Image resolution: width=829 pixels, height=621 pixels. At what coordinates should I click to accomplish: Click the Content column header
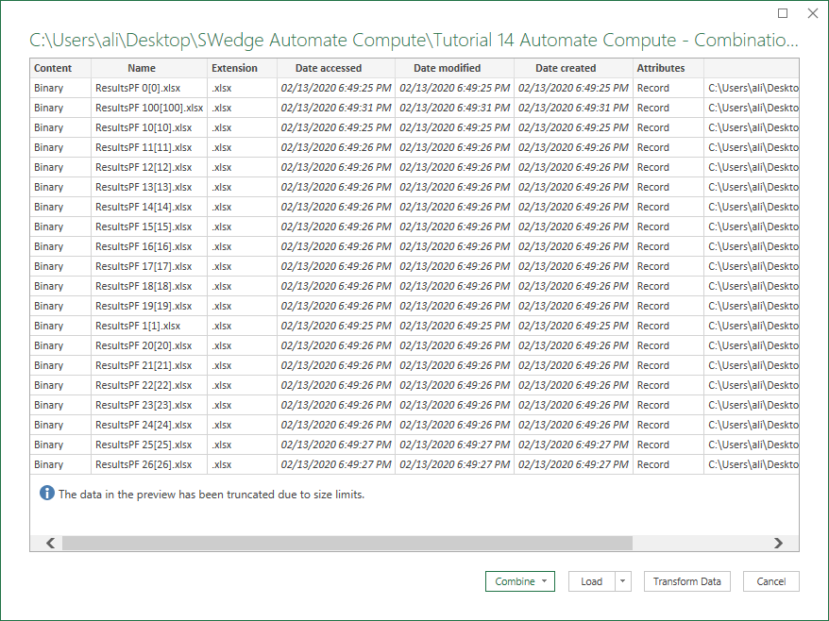(x=53, y=68)
